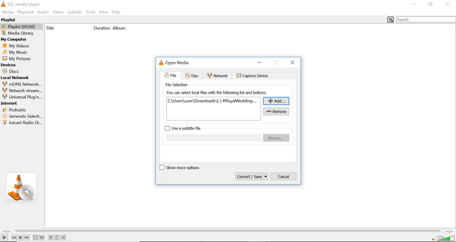Image resolution: width=456 pixels, height=242 pixels.
Task: Click the Stop playback icon
Action: pyautogui.click(x=21, y=237)
